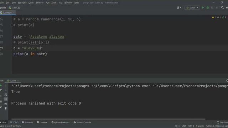The height and width of the screenshot is (128, 228).
Task: Click the up arrow in Run console sidebar
Action: click(6, 86)
